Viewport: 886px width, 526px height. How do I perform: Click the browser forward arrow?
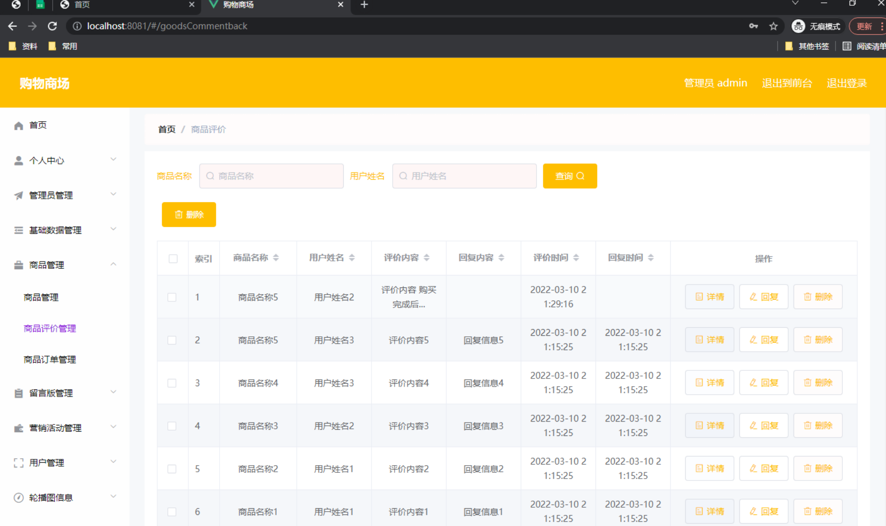[32, 26]
